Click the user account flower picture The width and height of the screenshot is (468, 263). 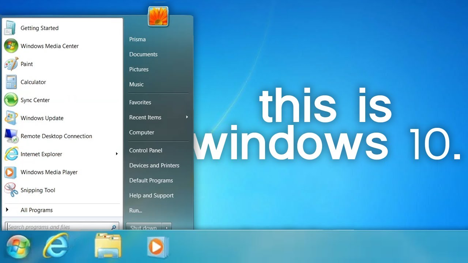[x=158, y=16]
